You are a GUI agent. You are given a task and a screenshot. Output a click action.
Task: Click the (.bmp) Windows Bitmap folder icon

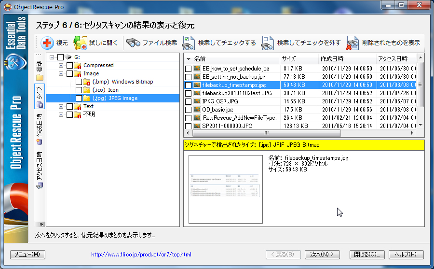click(86, 82)
